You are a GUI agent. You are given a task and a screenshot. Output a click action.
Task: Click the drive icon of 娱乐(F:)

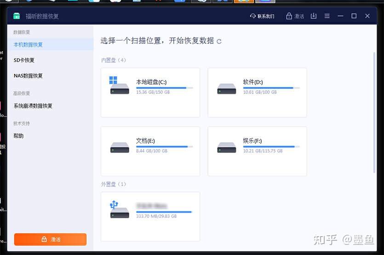227,147
